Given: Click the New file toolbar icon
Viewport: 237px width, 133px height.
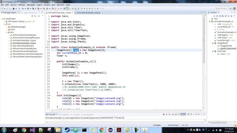Looking at the screenshot, I should click(2, 8).
